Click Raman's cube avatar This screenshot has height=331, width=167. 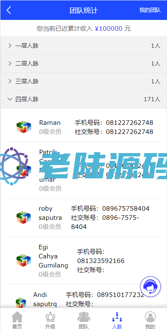pos(24,127)
